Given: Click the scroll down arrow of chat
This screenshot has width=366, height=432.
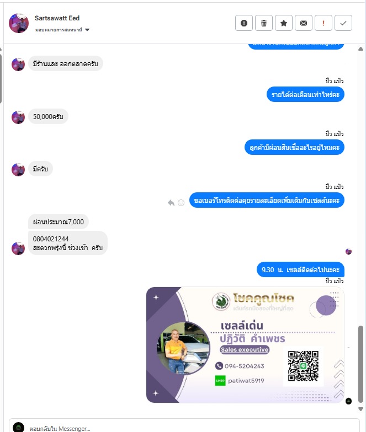Looking at the screenshot, I should (x=360, y=409).
